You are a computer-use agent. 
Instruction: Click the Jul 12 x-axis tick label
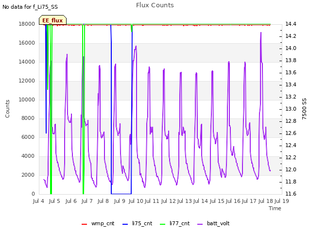tap(168, 201)
